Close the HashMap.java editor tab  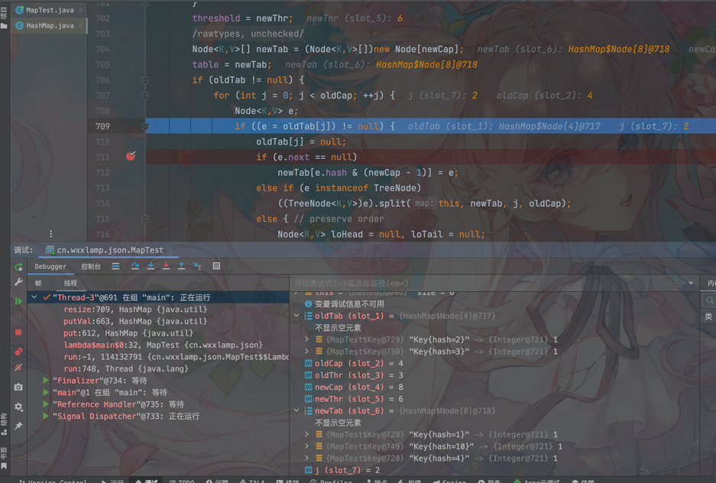tap(81, 25)
